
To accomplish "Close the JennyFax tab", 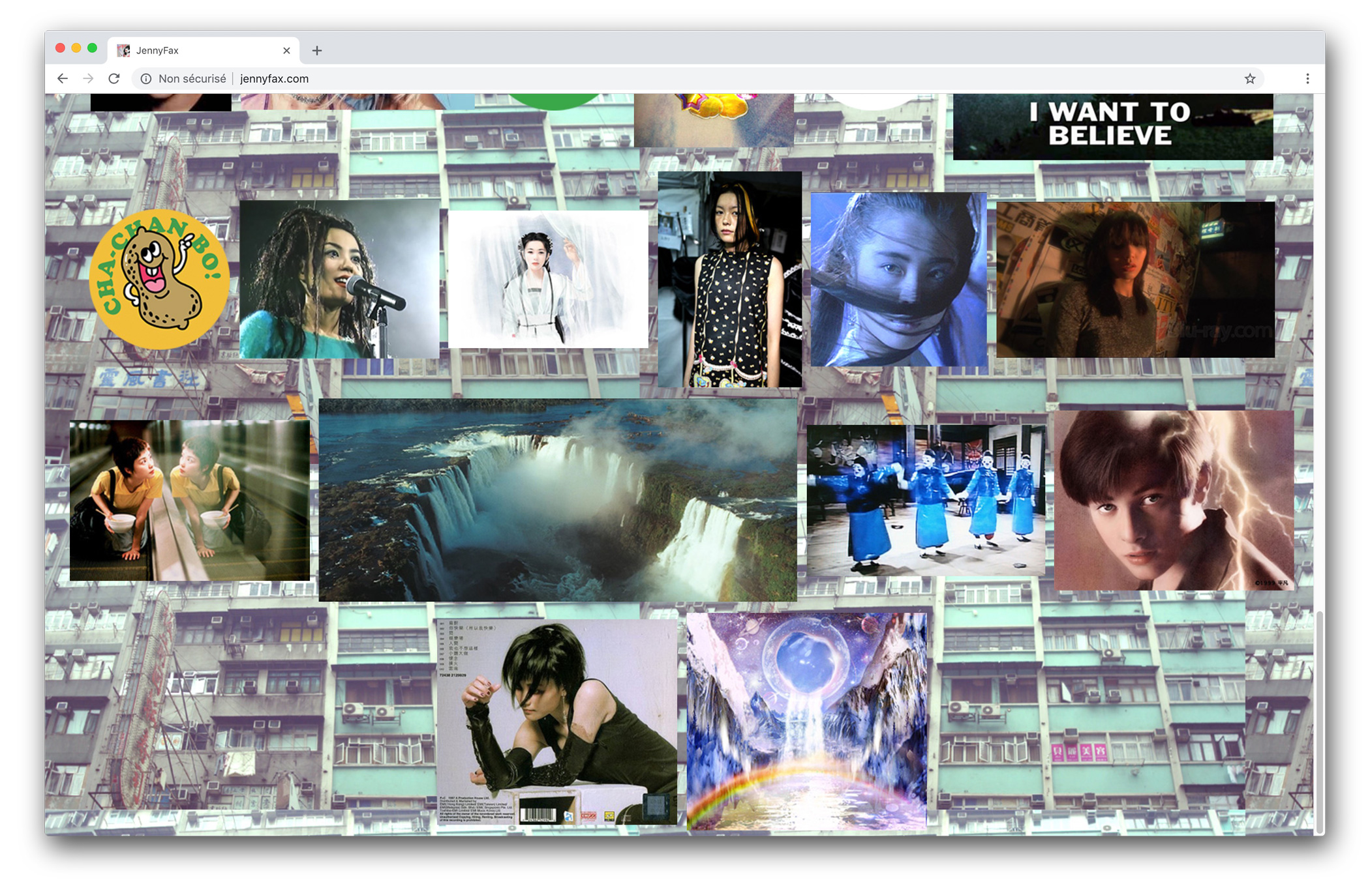I will point(286,51).
